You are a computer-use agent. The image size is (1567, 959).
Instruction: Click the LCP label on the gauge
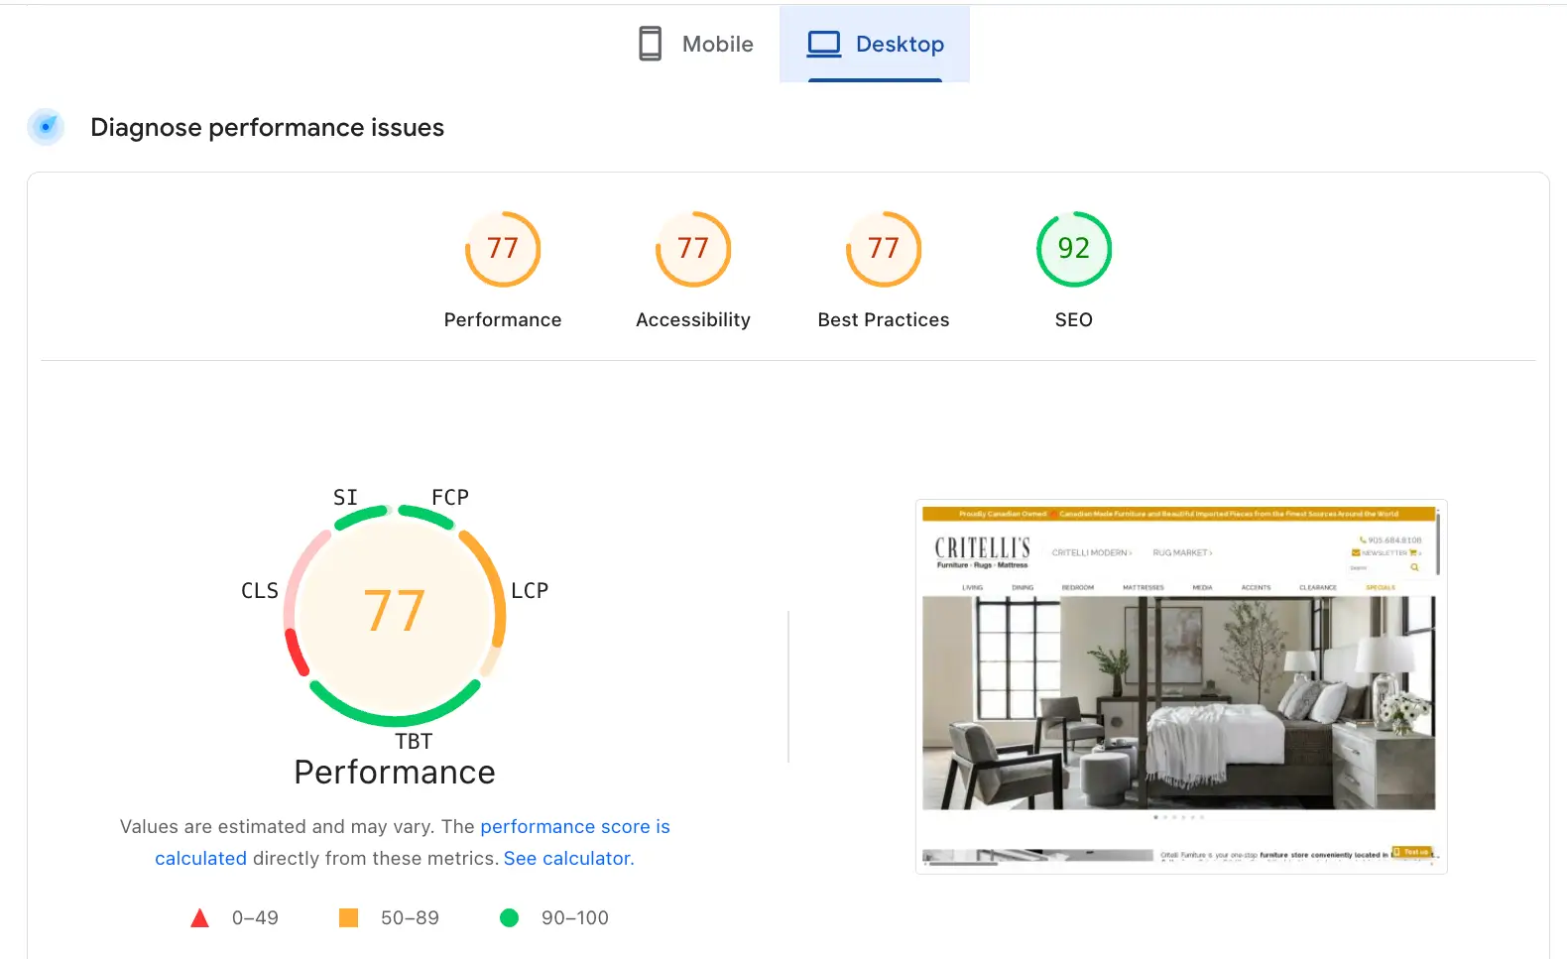tap(530, 591)
